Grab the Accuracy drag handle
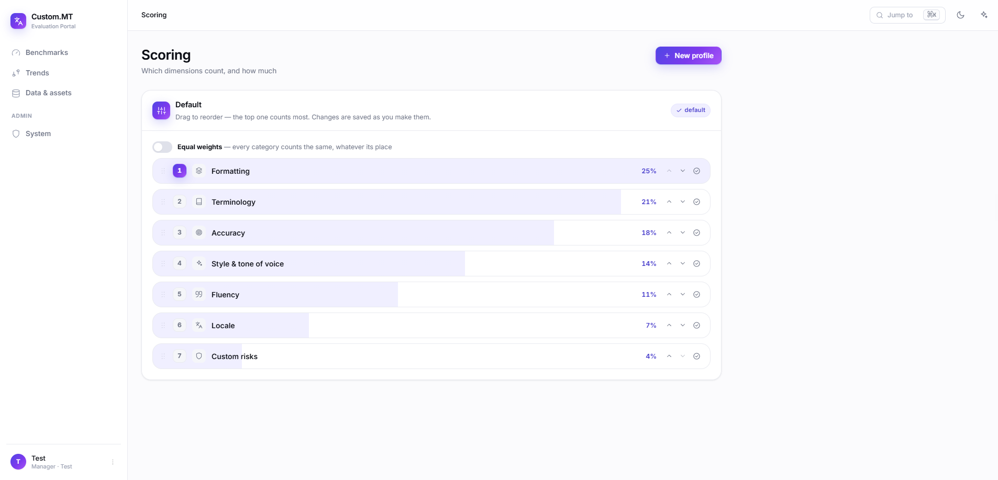This screenshot has width=998, height=480. coord(163,232)
